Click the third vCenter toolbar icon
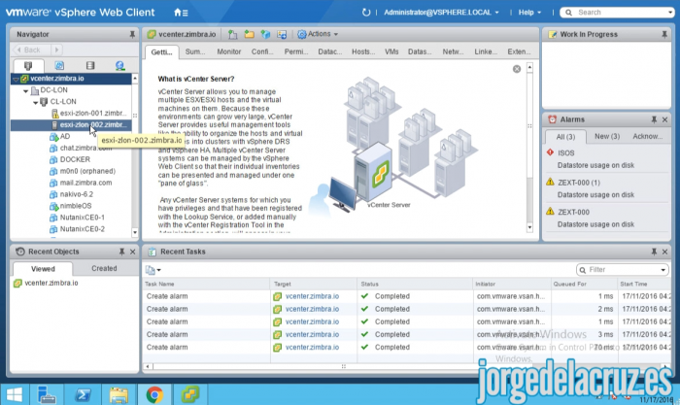 point(265,34)
